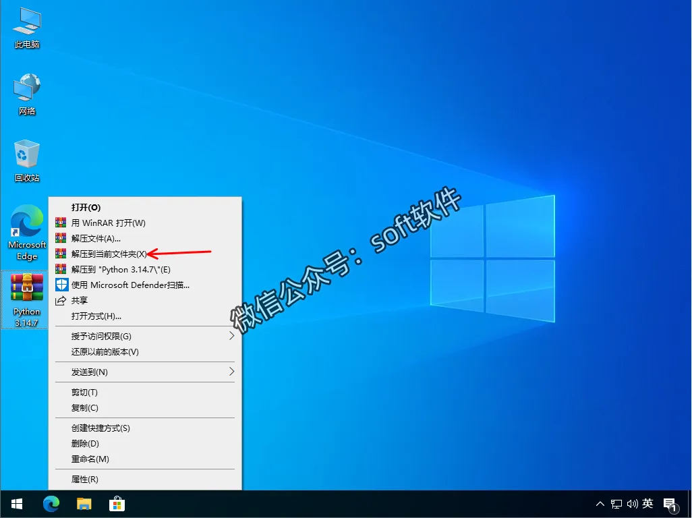This screenshot has width=692, height=518.
Task: Select the Python 3.14.7 archive icon
Action: click(26, 300)
